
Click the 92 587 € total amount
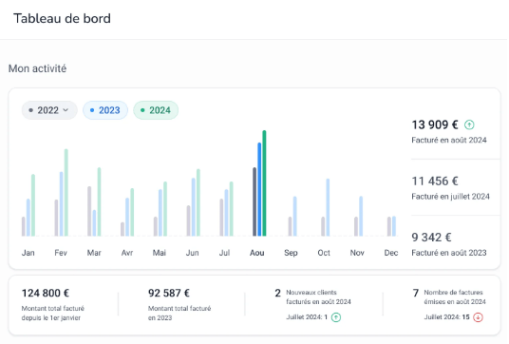point(169,293)
